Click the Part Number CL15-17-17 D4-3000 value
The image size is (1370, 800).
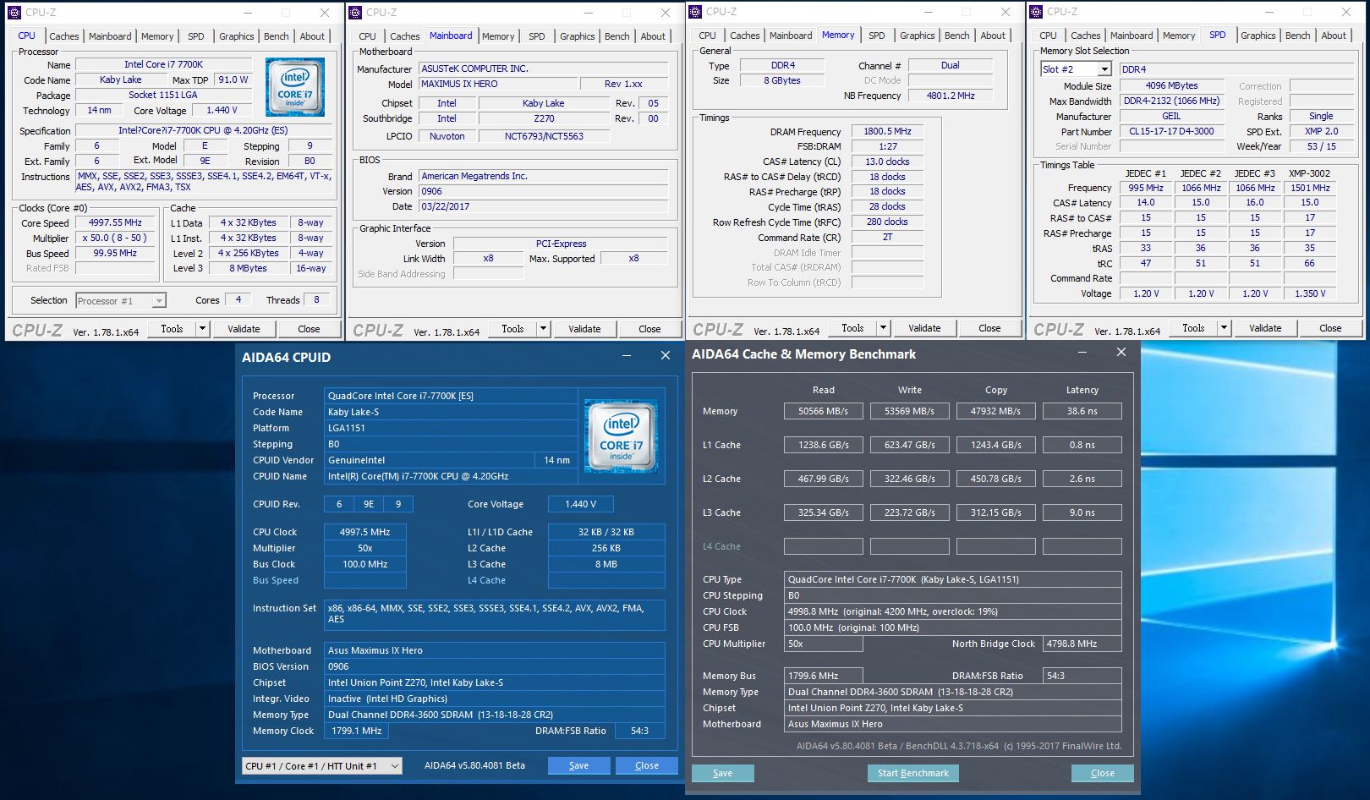(1171, 132)
